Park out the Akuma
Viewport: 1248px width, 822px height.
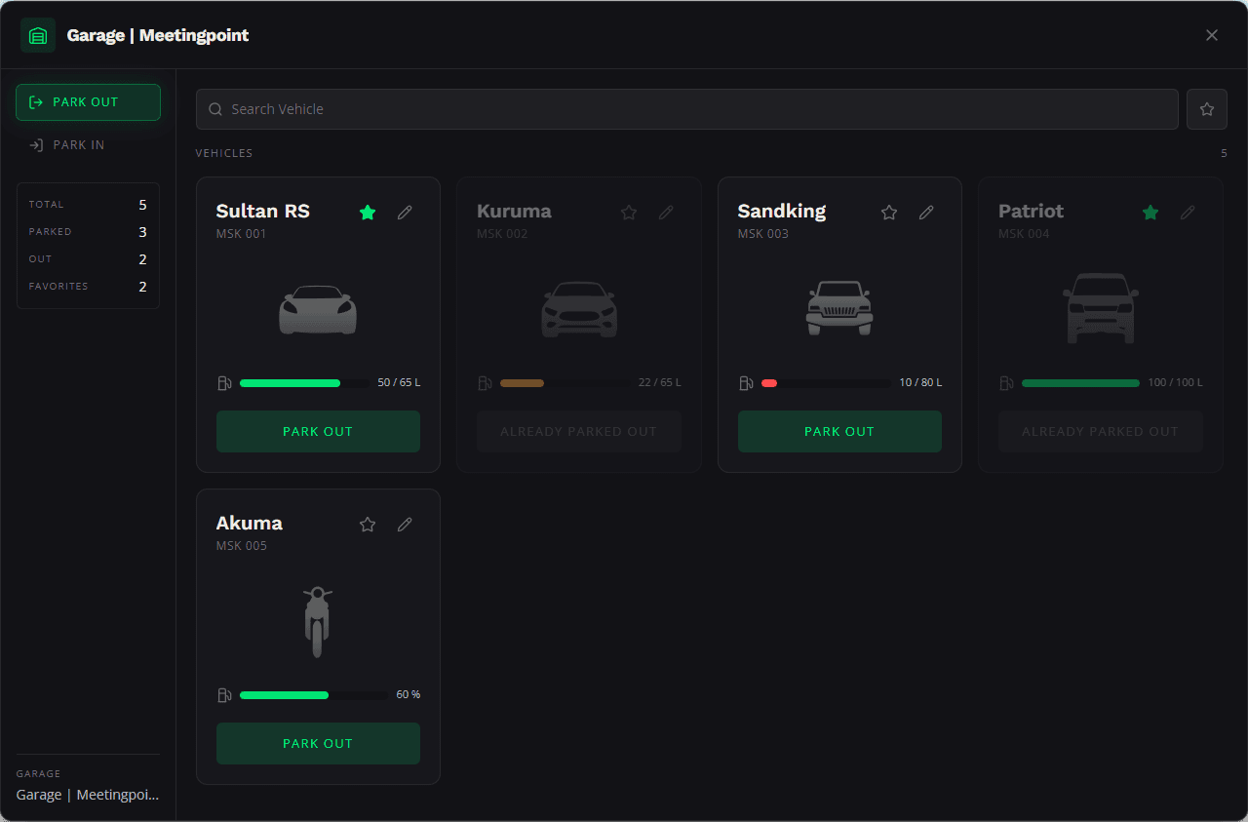pos(318,743)
